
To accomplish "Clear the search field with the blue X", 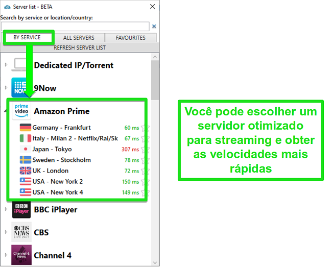I will pos(154,26).
